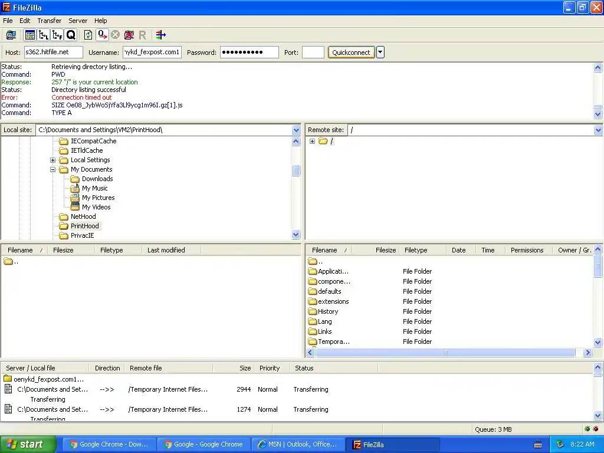Toggle the local directory tree icon
604x453 pixels.
(44, 35)
